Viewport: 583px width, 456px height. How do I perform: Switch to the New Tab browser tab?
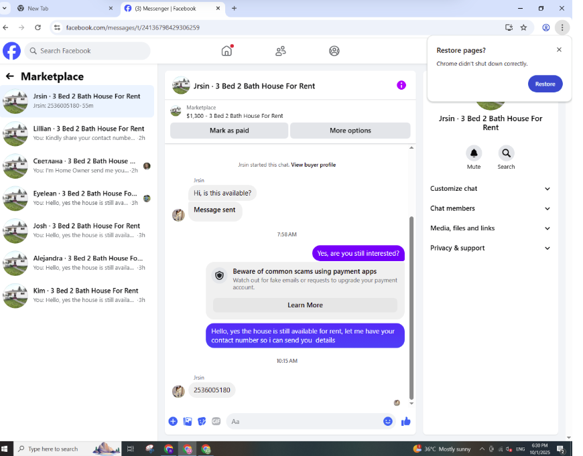pyautogui.click(x=63, y=8)
